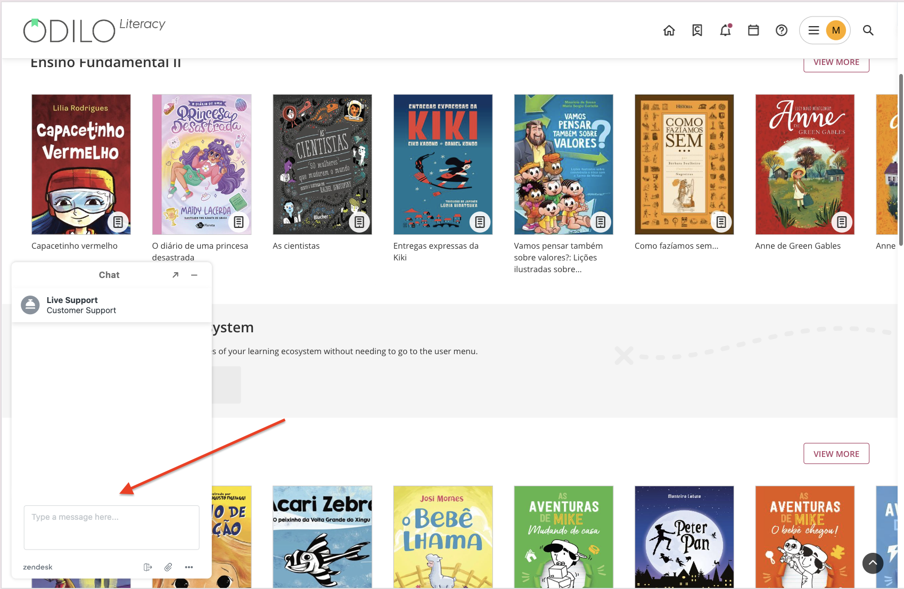Open title link O diário de uma princesa desastrada
This screenshot has height=589, width=904.
click(200, 252)
